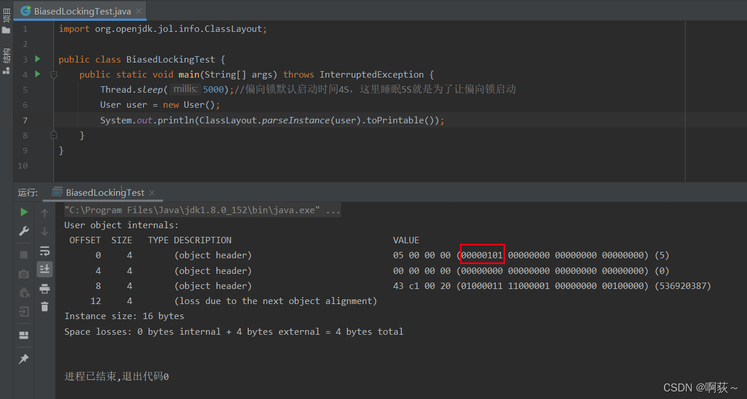Image resolution: width=747 pixels, height=399 pixels.
Task: Open run configuration wrench icon
Action: click(x=24, y=231)
